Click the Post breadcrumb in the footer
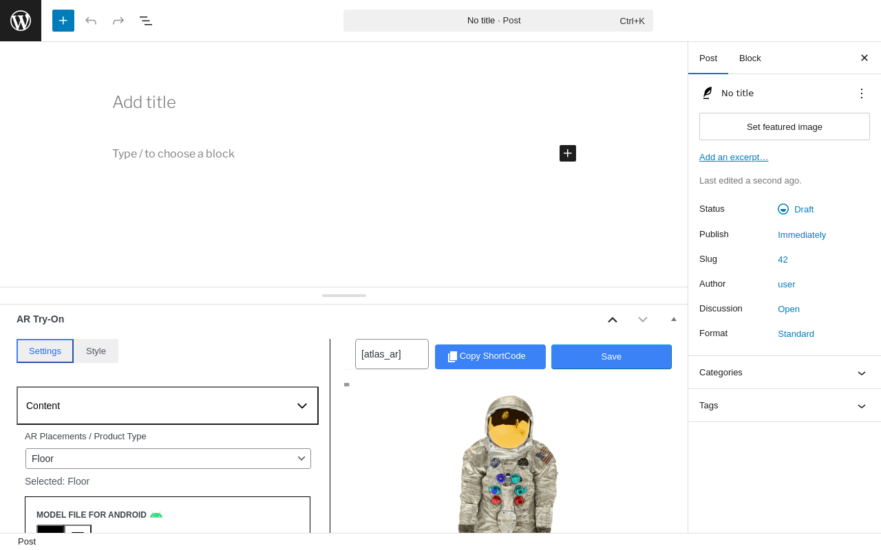The height and width of the screenshot is (550, 881). [x=27, y=542]
